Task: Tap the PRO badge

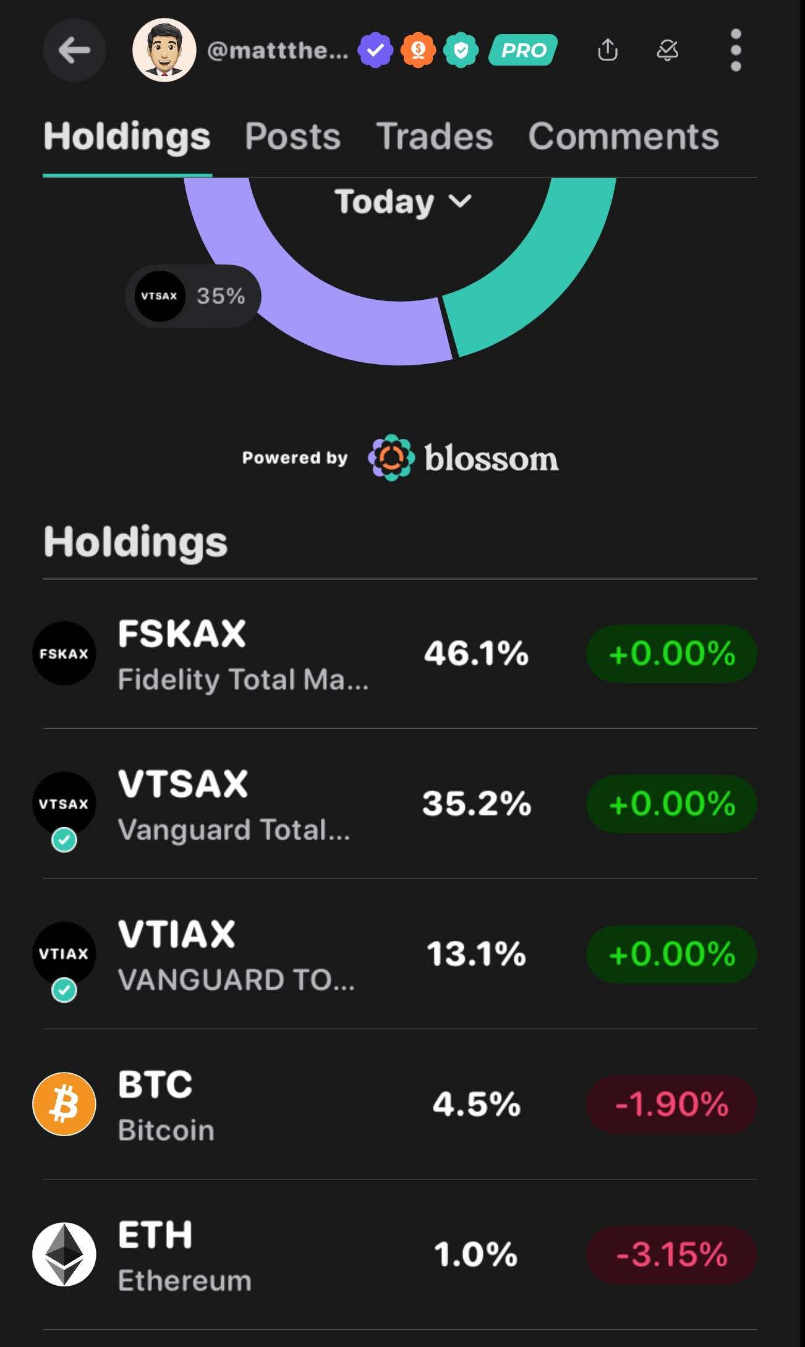Action: tap(523, 51)
